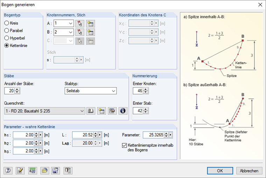The width and height of the screenshot is (266, 178).
Task: Pick node A graphically with the cursor icon
Action: 80,23
